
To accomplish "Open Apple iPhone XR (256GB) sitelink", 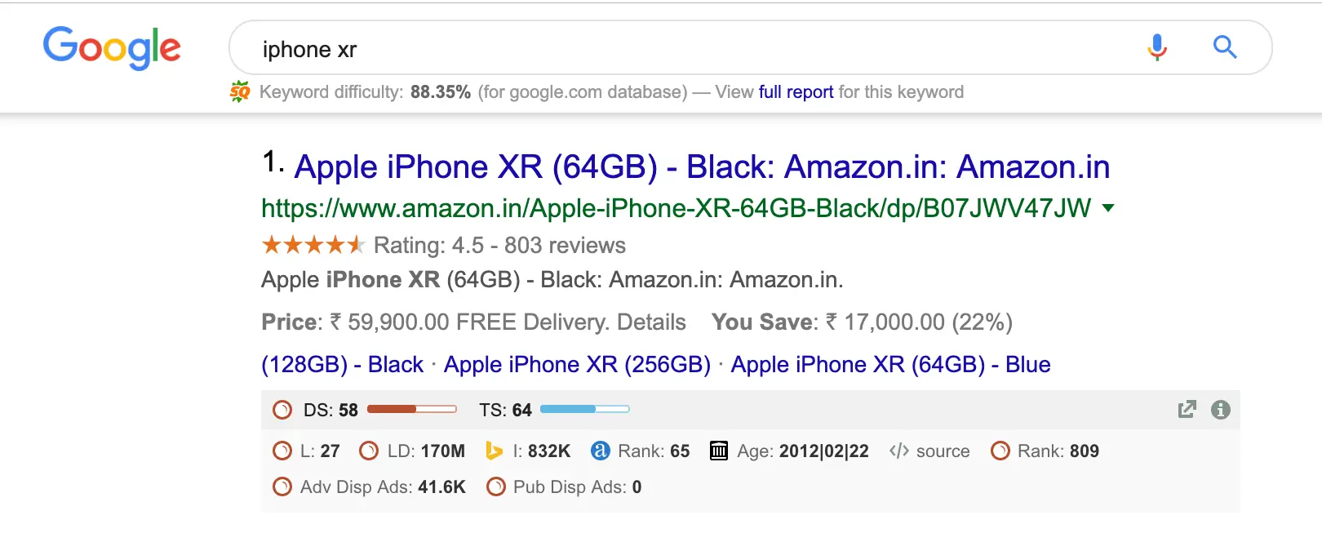I will [577, 365].
